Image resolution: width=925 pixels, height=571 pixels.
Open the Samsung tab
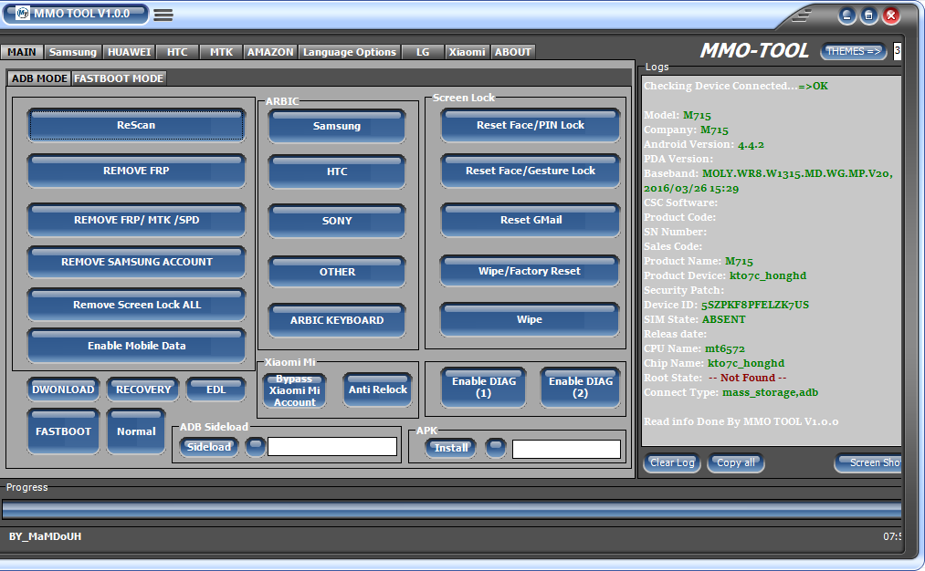(x=72, y=52)
